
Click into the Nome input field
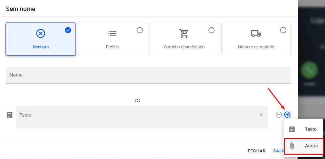pos(148,75)
